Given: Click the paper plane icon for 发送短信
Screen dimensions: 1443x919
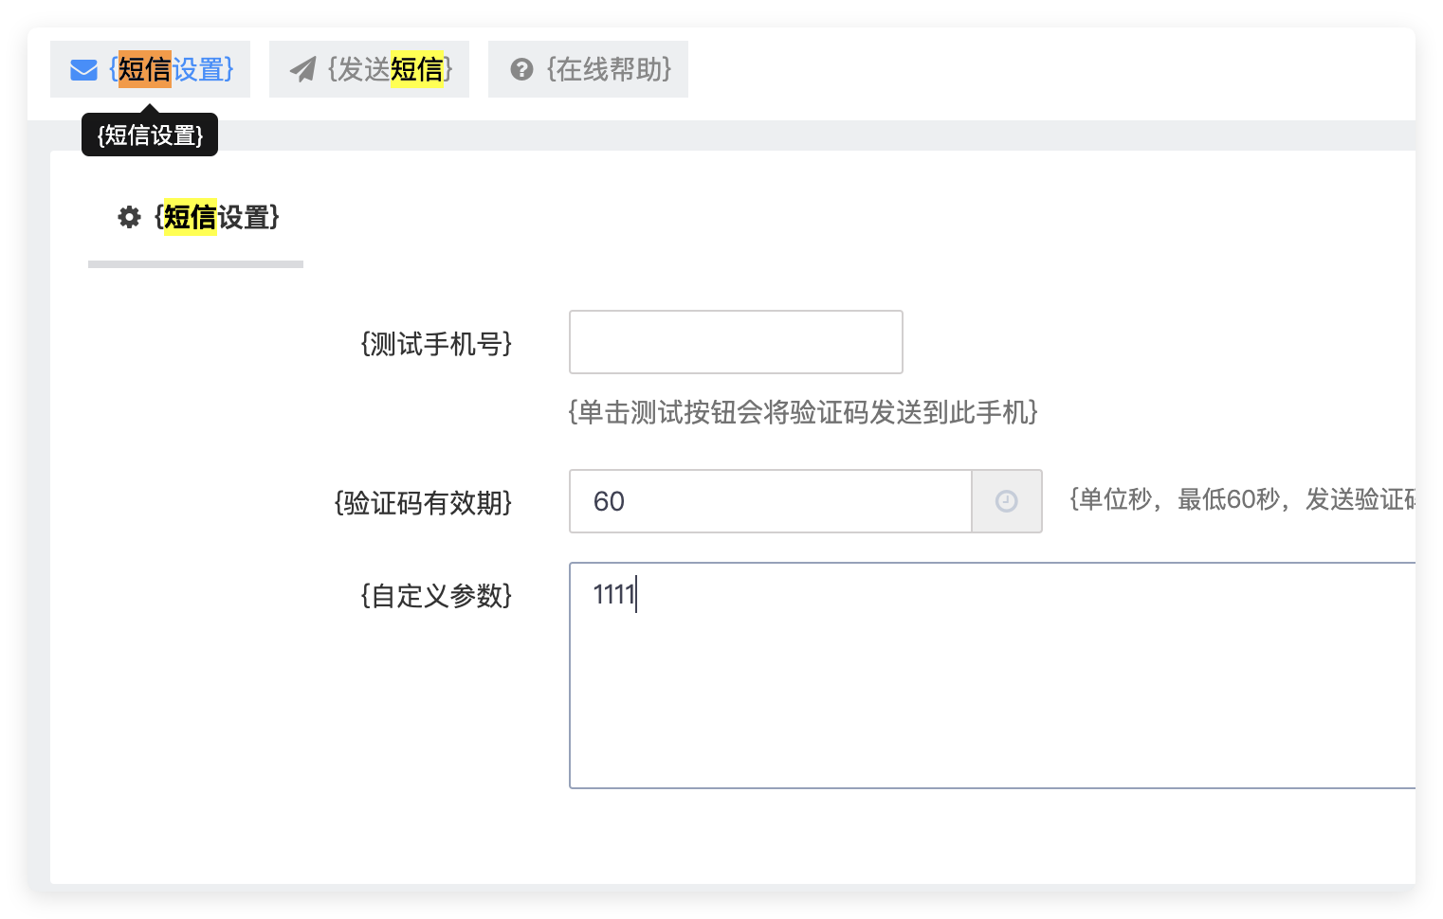Looking at the screenshot, I should pyautogui.click(x=302, y=70).
